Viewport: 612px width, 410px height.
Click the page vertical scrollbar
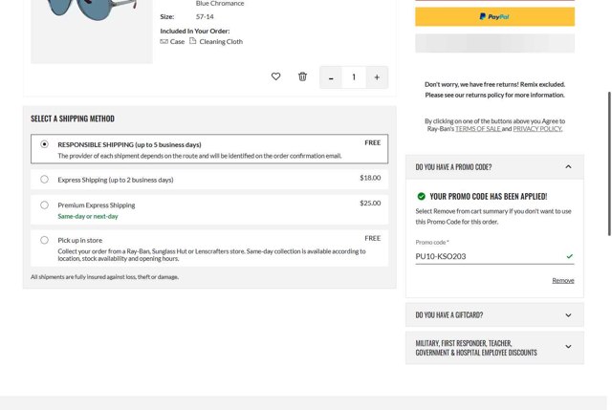609,163
